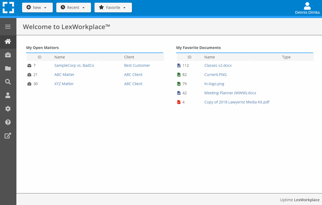Select the Matters briefcase icon in sidebar
This screenshot has height=205, width=322.
click(8, 55)
